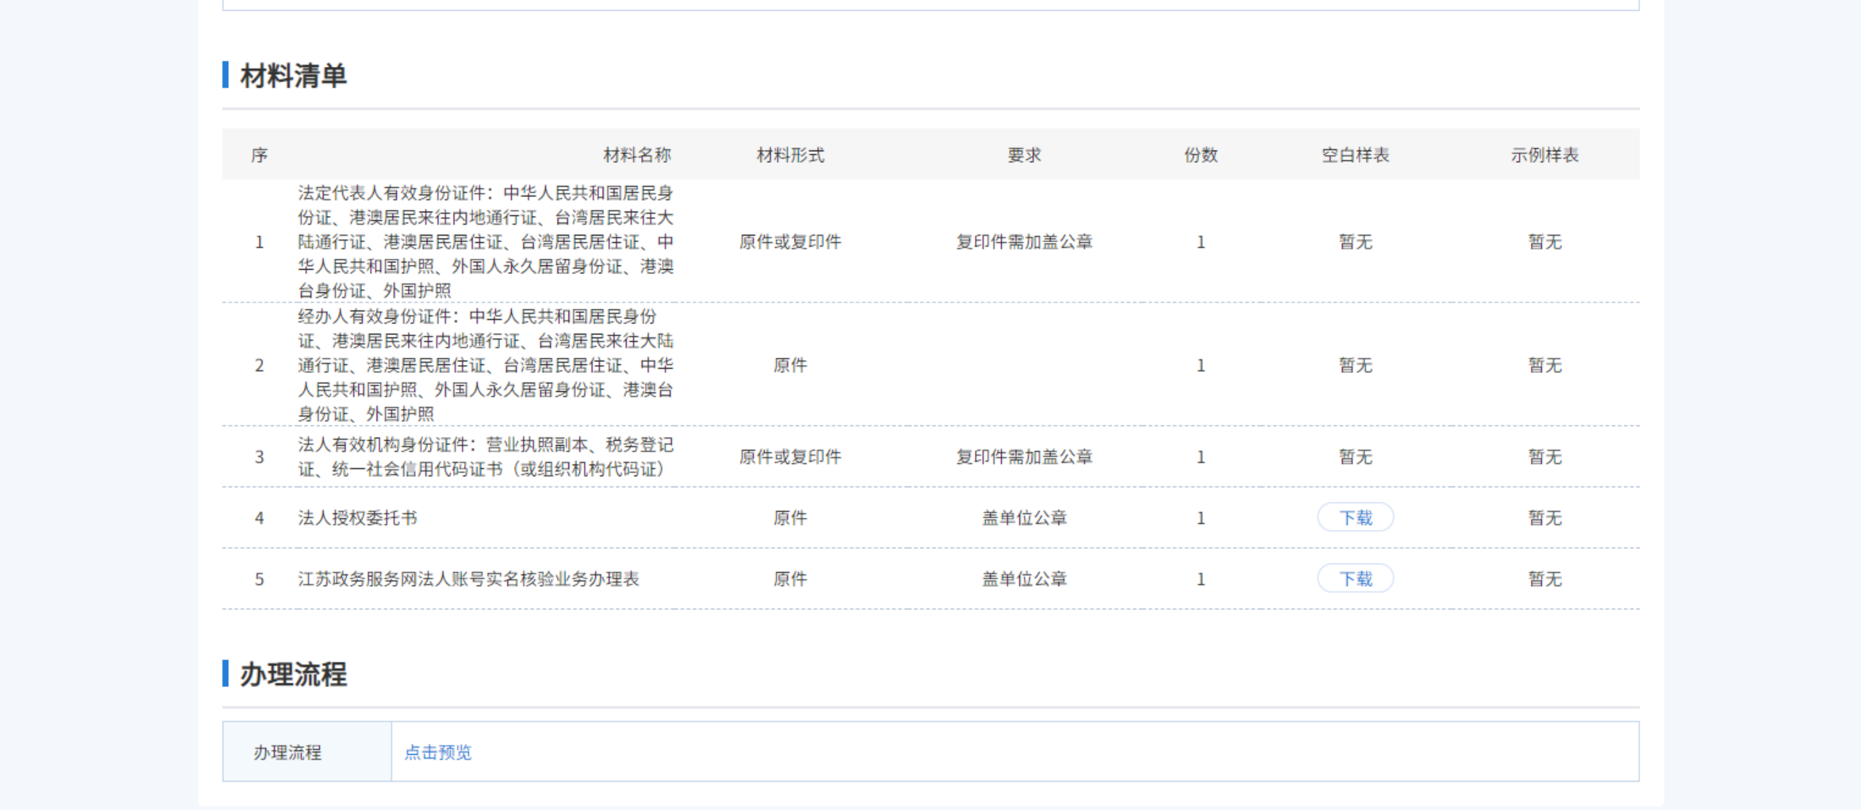This screenshot has width=1861, height=810.
Task: Click the 示例样表 column header
Action: pyautogui.click(x=1545, y=155)
